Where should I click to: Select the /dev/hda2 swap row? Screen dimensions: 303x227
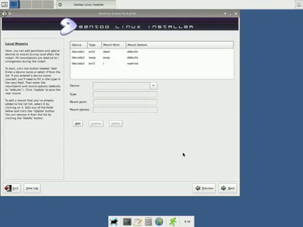tap(152, 57)
